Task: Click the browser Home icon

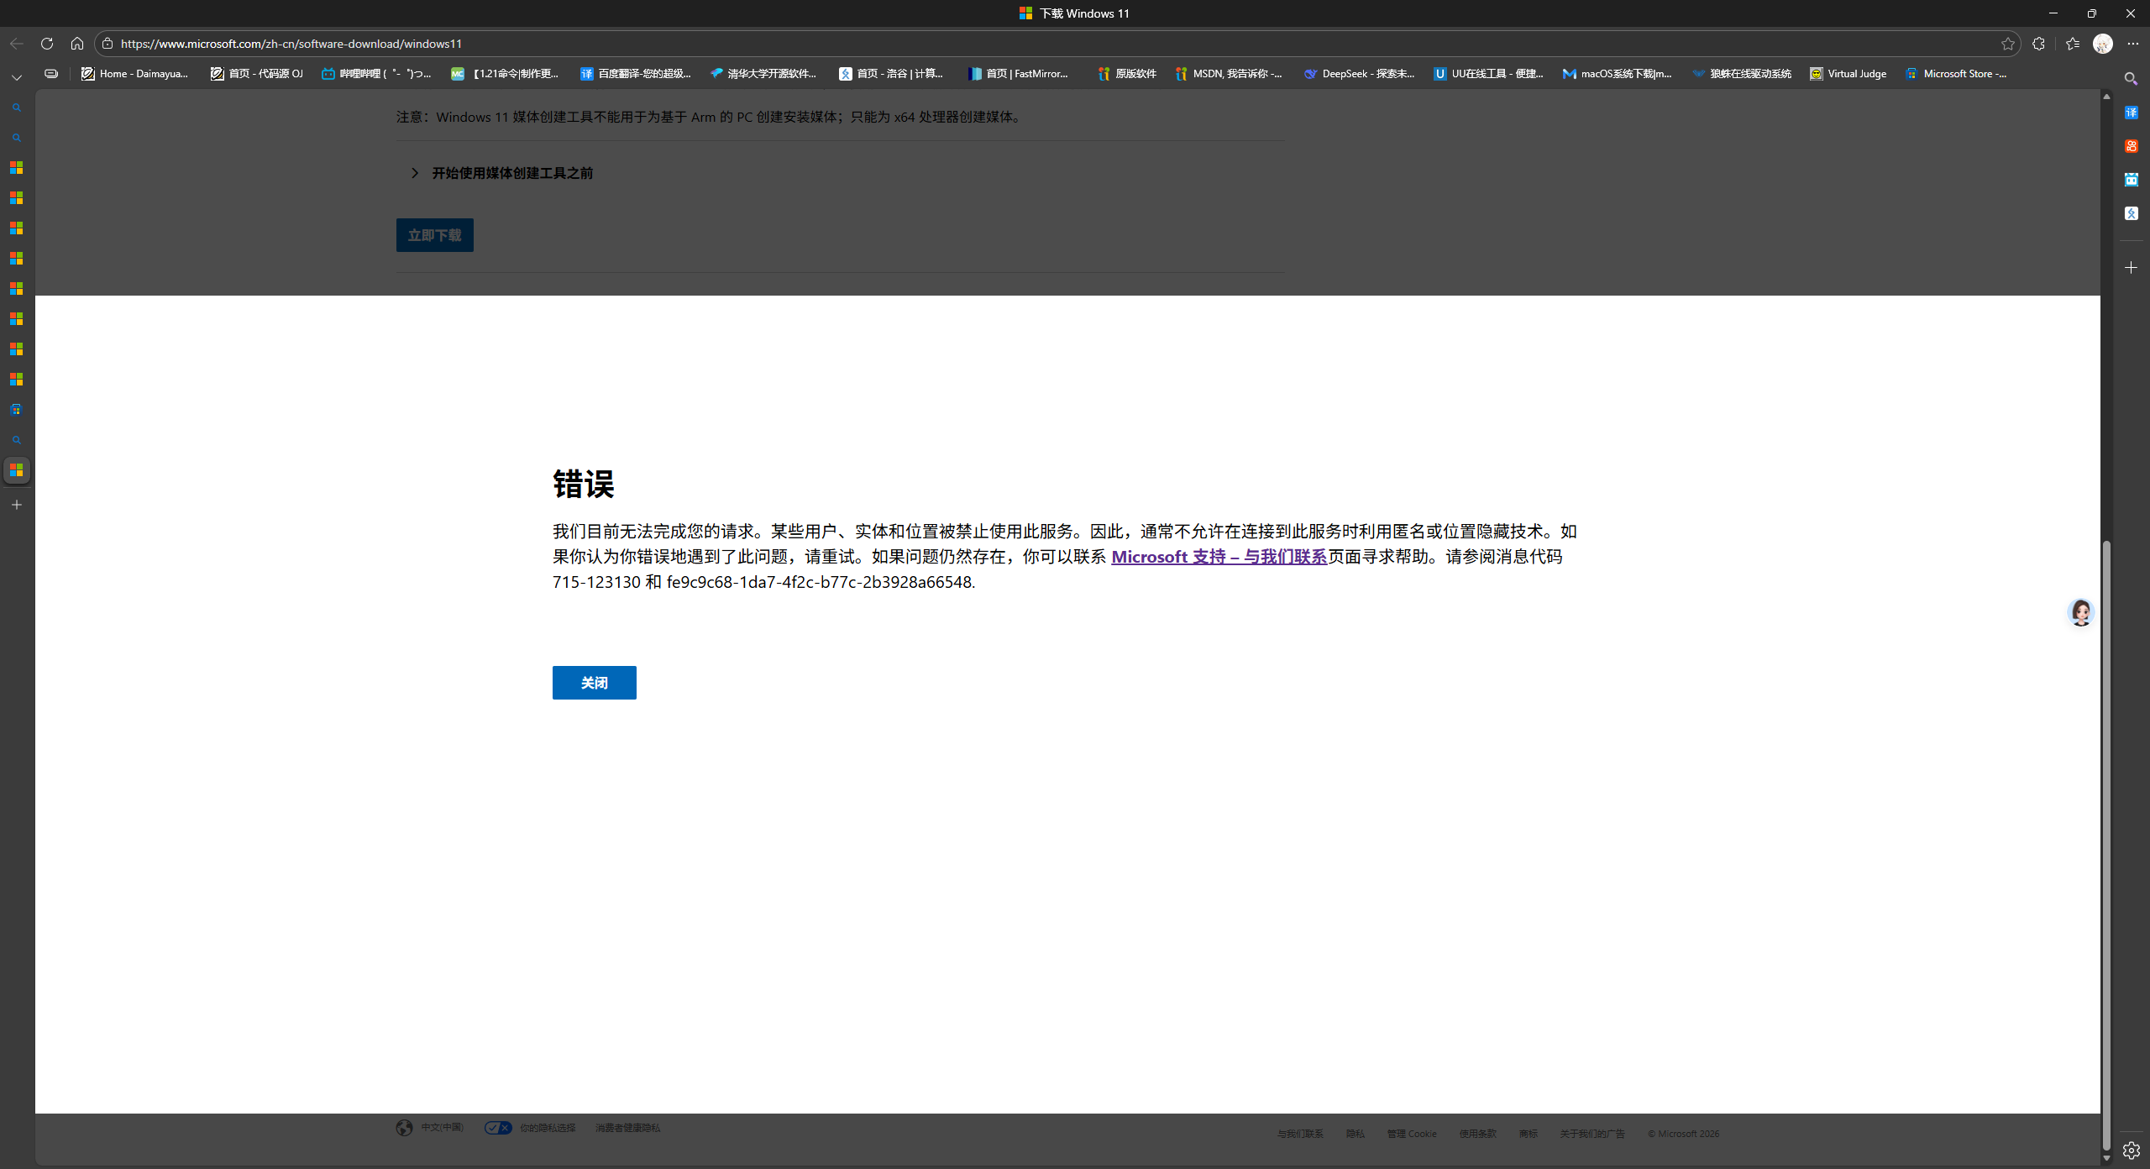Action: (x=77, y=43)
